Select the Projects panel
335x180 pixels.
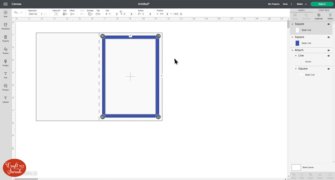point(5,38)
